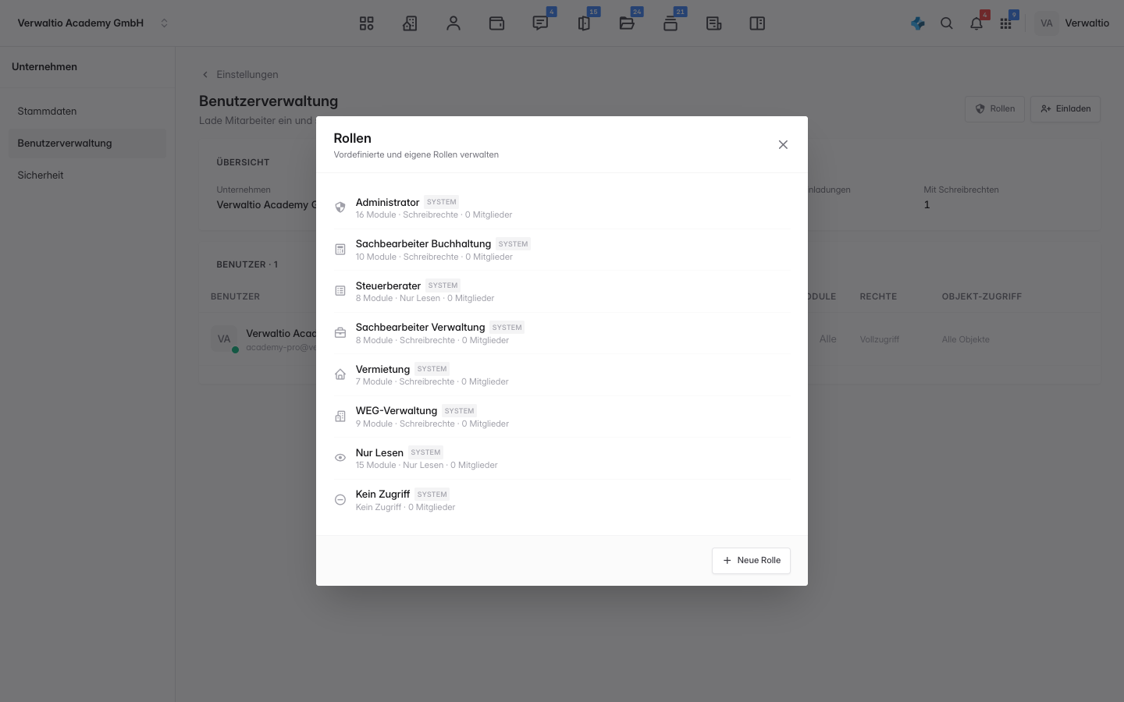Open the person icon in top navigation
This screenshot has width=1124, height=702.
(x=454, y=23)
